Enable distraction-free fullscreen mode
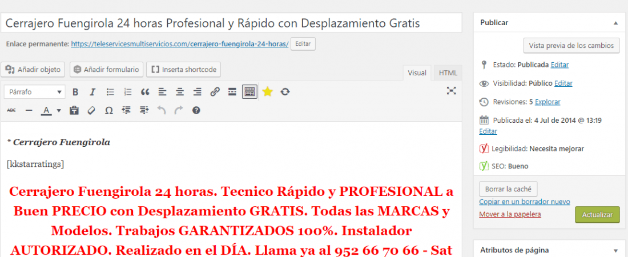This screenshot has height=257, width=628. (x=452, y=91)
